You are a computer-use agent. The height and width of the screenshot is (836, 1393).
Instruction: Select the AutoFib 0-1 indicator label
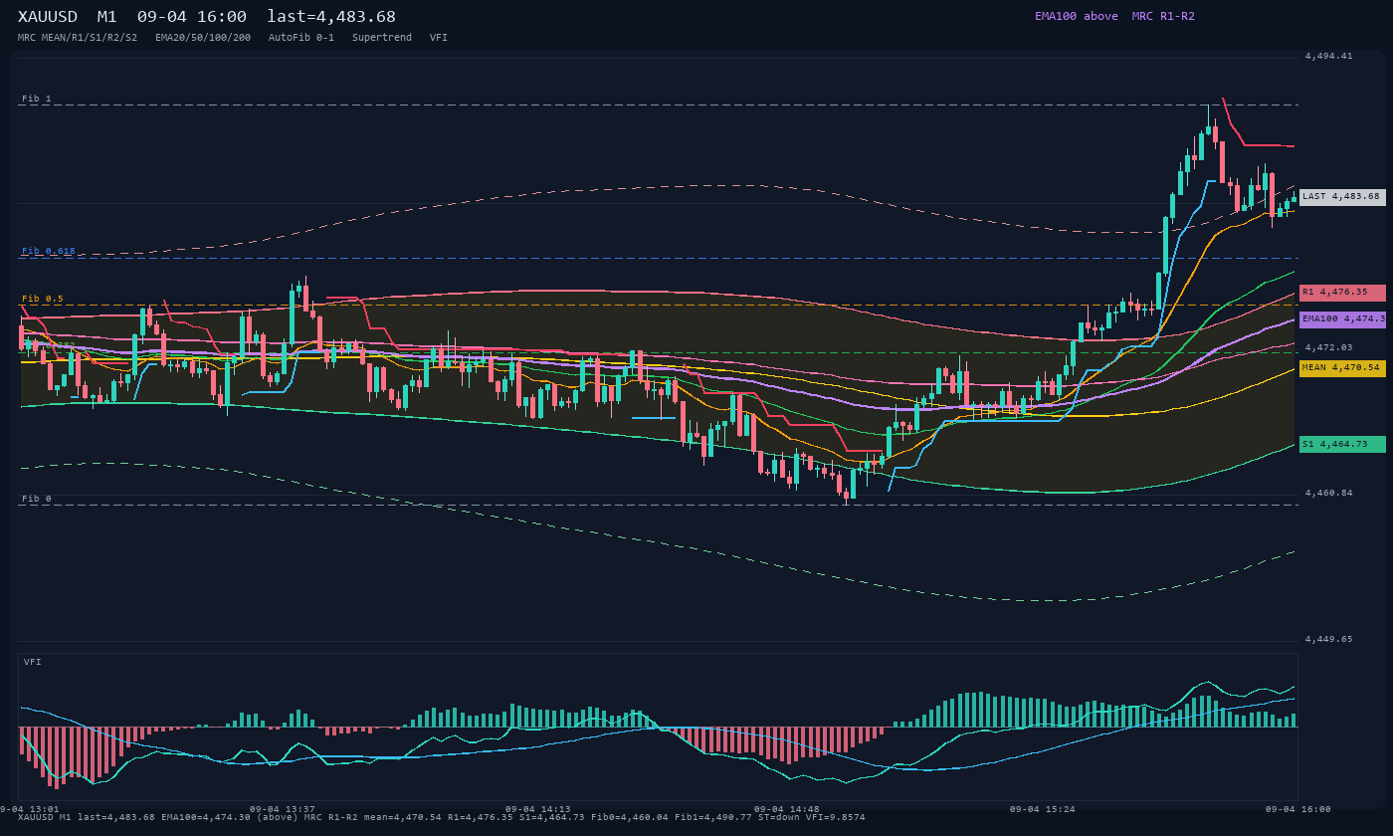[301, 38]
